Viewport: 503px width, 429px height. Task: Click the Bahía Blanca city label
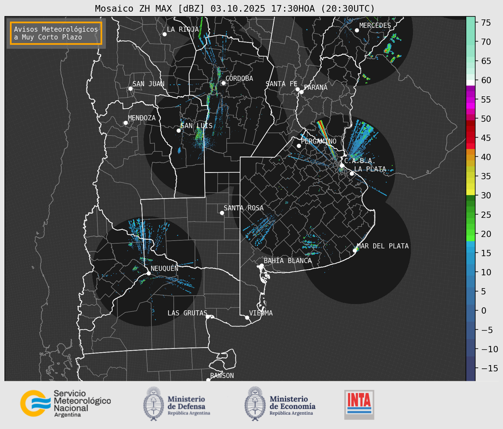point(287,261)
